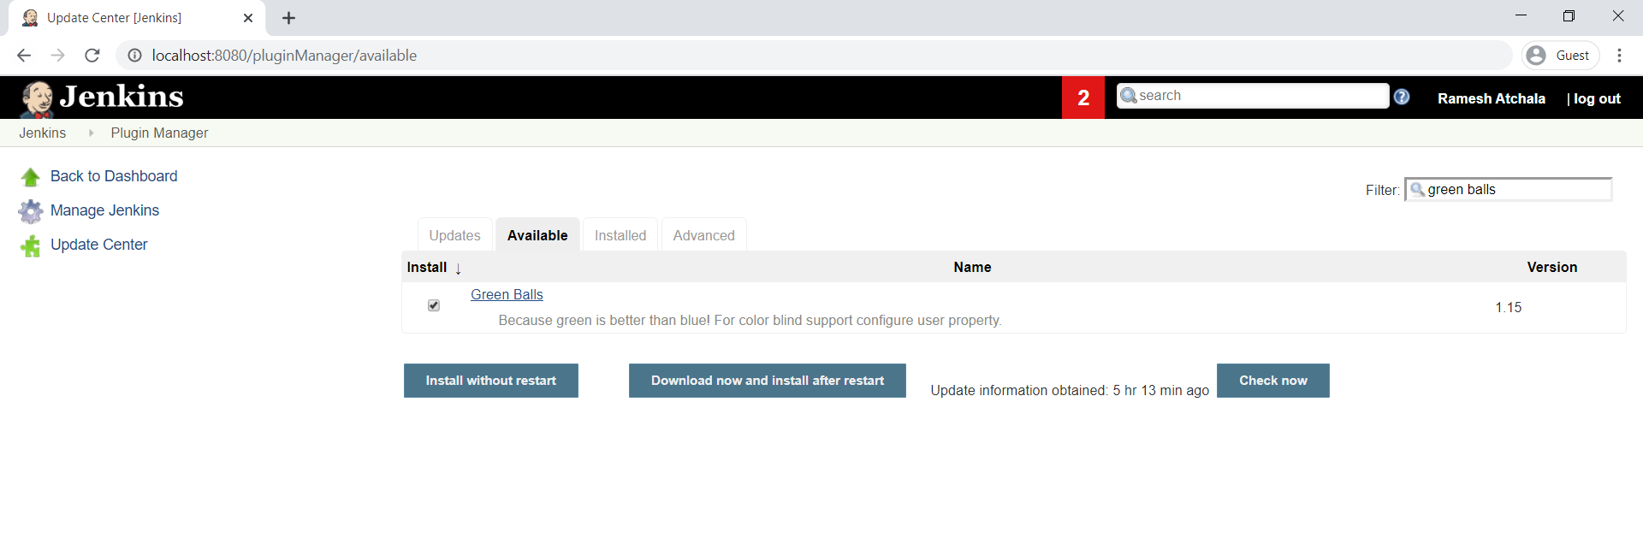Click the Version column header
The image size is (1643, 538).
coord(1552,267)
